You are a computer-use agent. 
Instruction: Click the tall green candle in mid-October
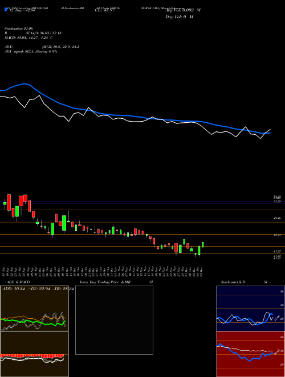[64, 223]
